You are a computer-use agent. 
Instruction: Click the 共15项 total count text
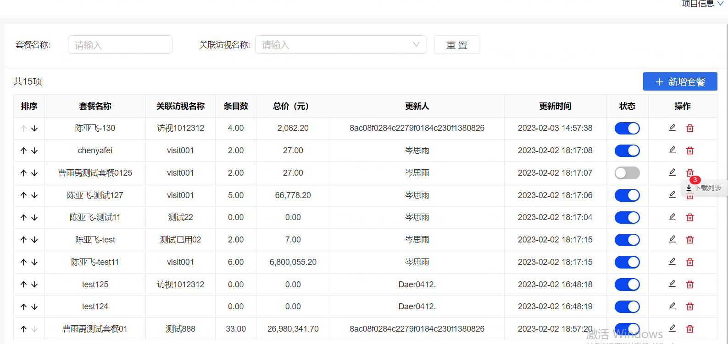tap(28, 81)
